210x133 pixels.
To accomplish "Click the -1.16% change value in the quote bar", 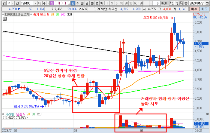I will [40, 9].
